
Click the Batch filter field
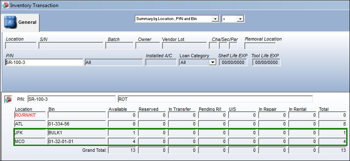coord(119,46)
